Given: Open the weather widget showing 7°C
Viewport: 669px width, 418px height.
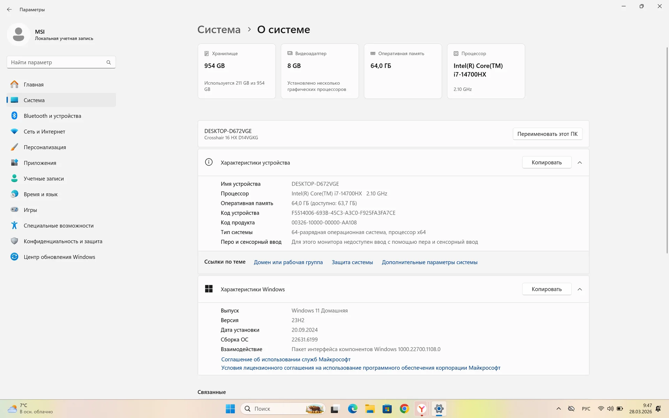Looking at the screenshot, I should [30, 409].
